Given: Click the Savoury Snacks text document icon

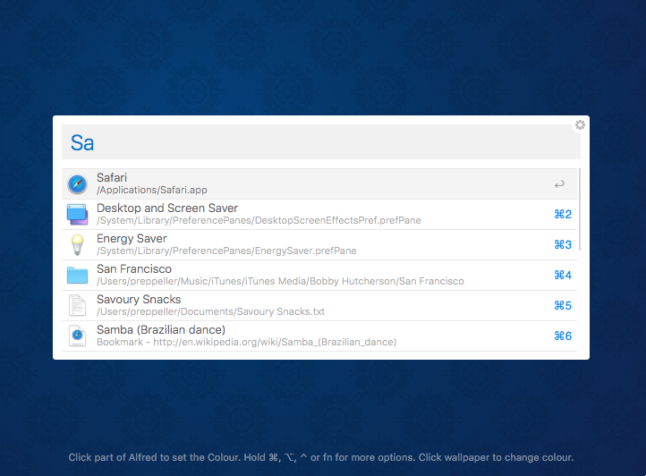Looking at the screenshot, I should click(x=78, y=306).
